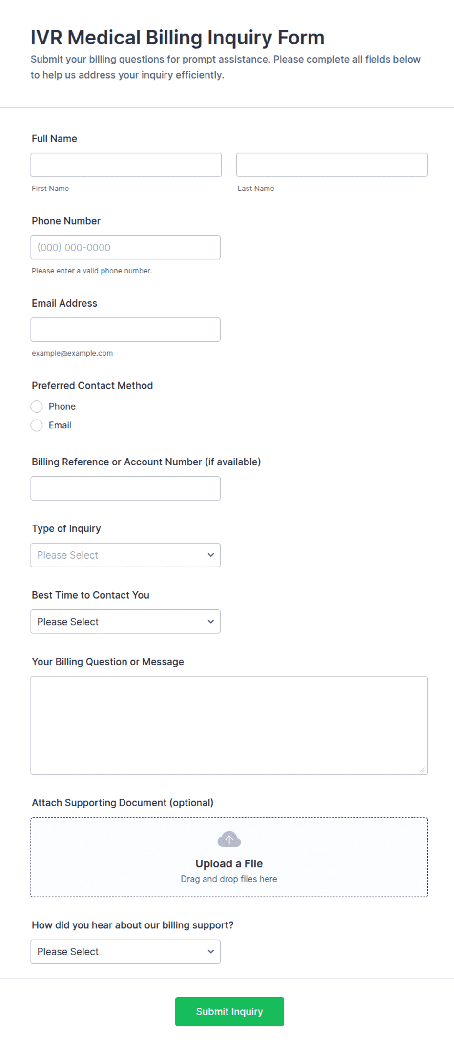Viewport: 454px width, 1050px height.
Task: Focus the Phone Number input field
Action: (125, 247)
